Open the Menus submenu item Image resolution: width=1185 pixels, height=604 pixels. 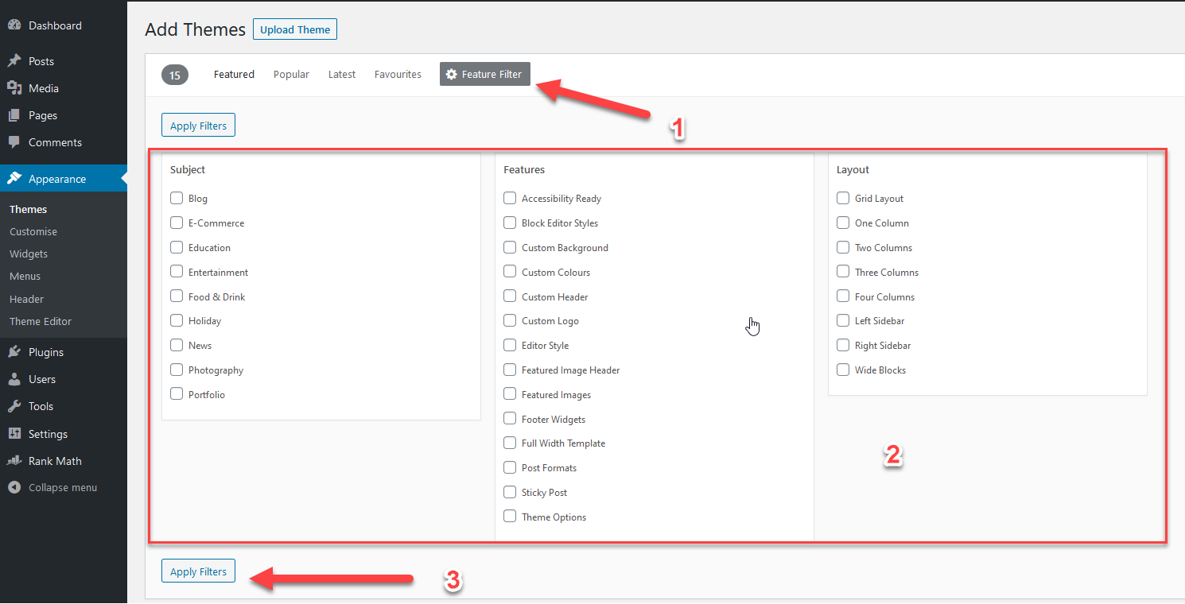[25, 276]
